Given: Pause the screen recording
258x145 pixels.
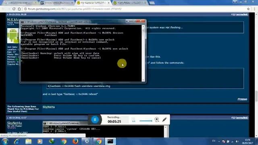Looking at the screenshot, I should tap(95, 120).
